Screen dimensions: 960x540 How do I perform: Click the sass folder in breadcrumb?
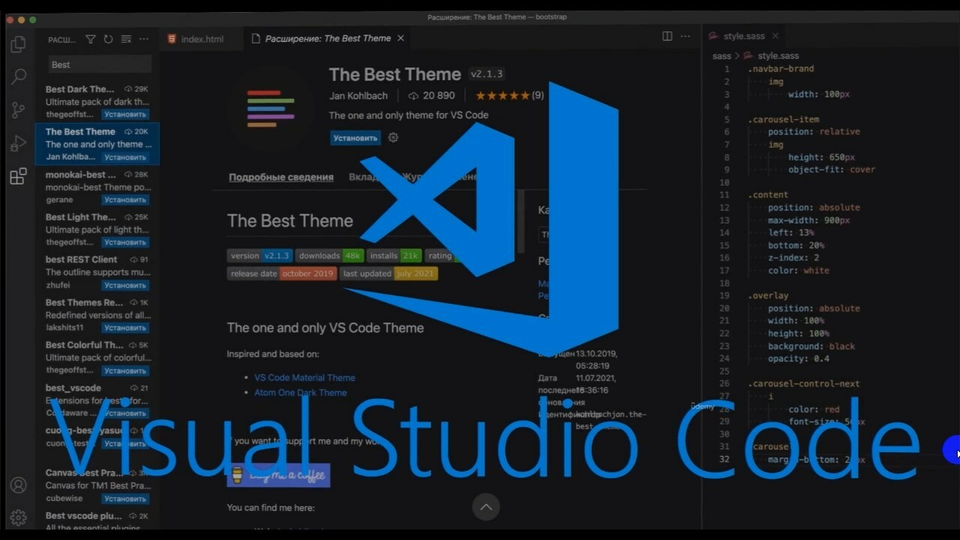(x=721, y=56)
